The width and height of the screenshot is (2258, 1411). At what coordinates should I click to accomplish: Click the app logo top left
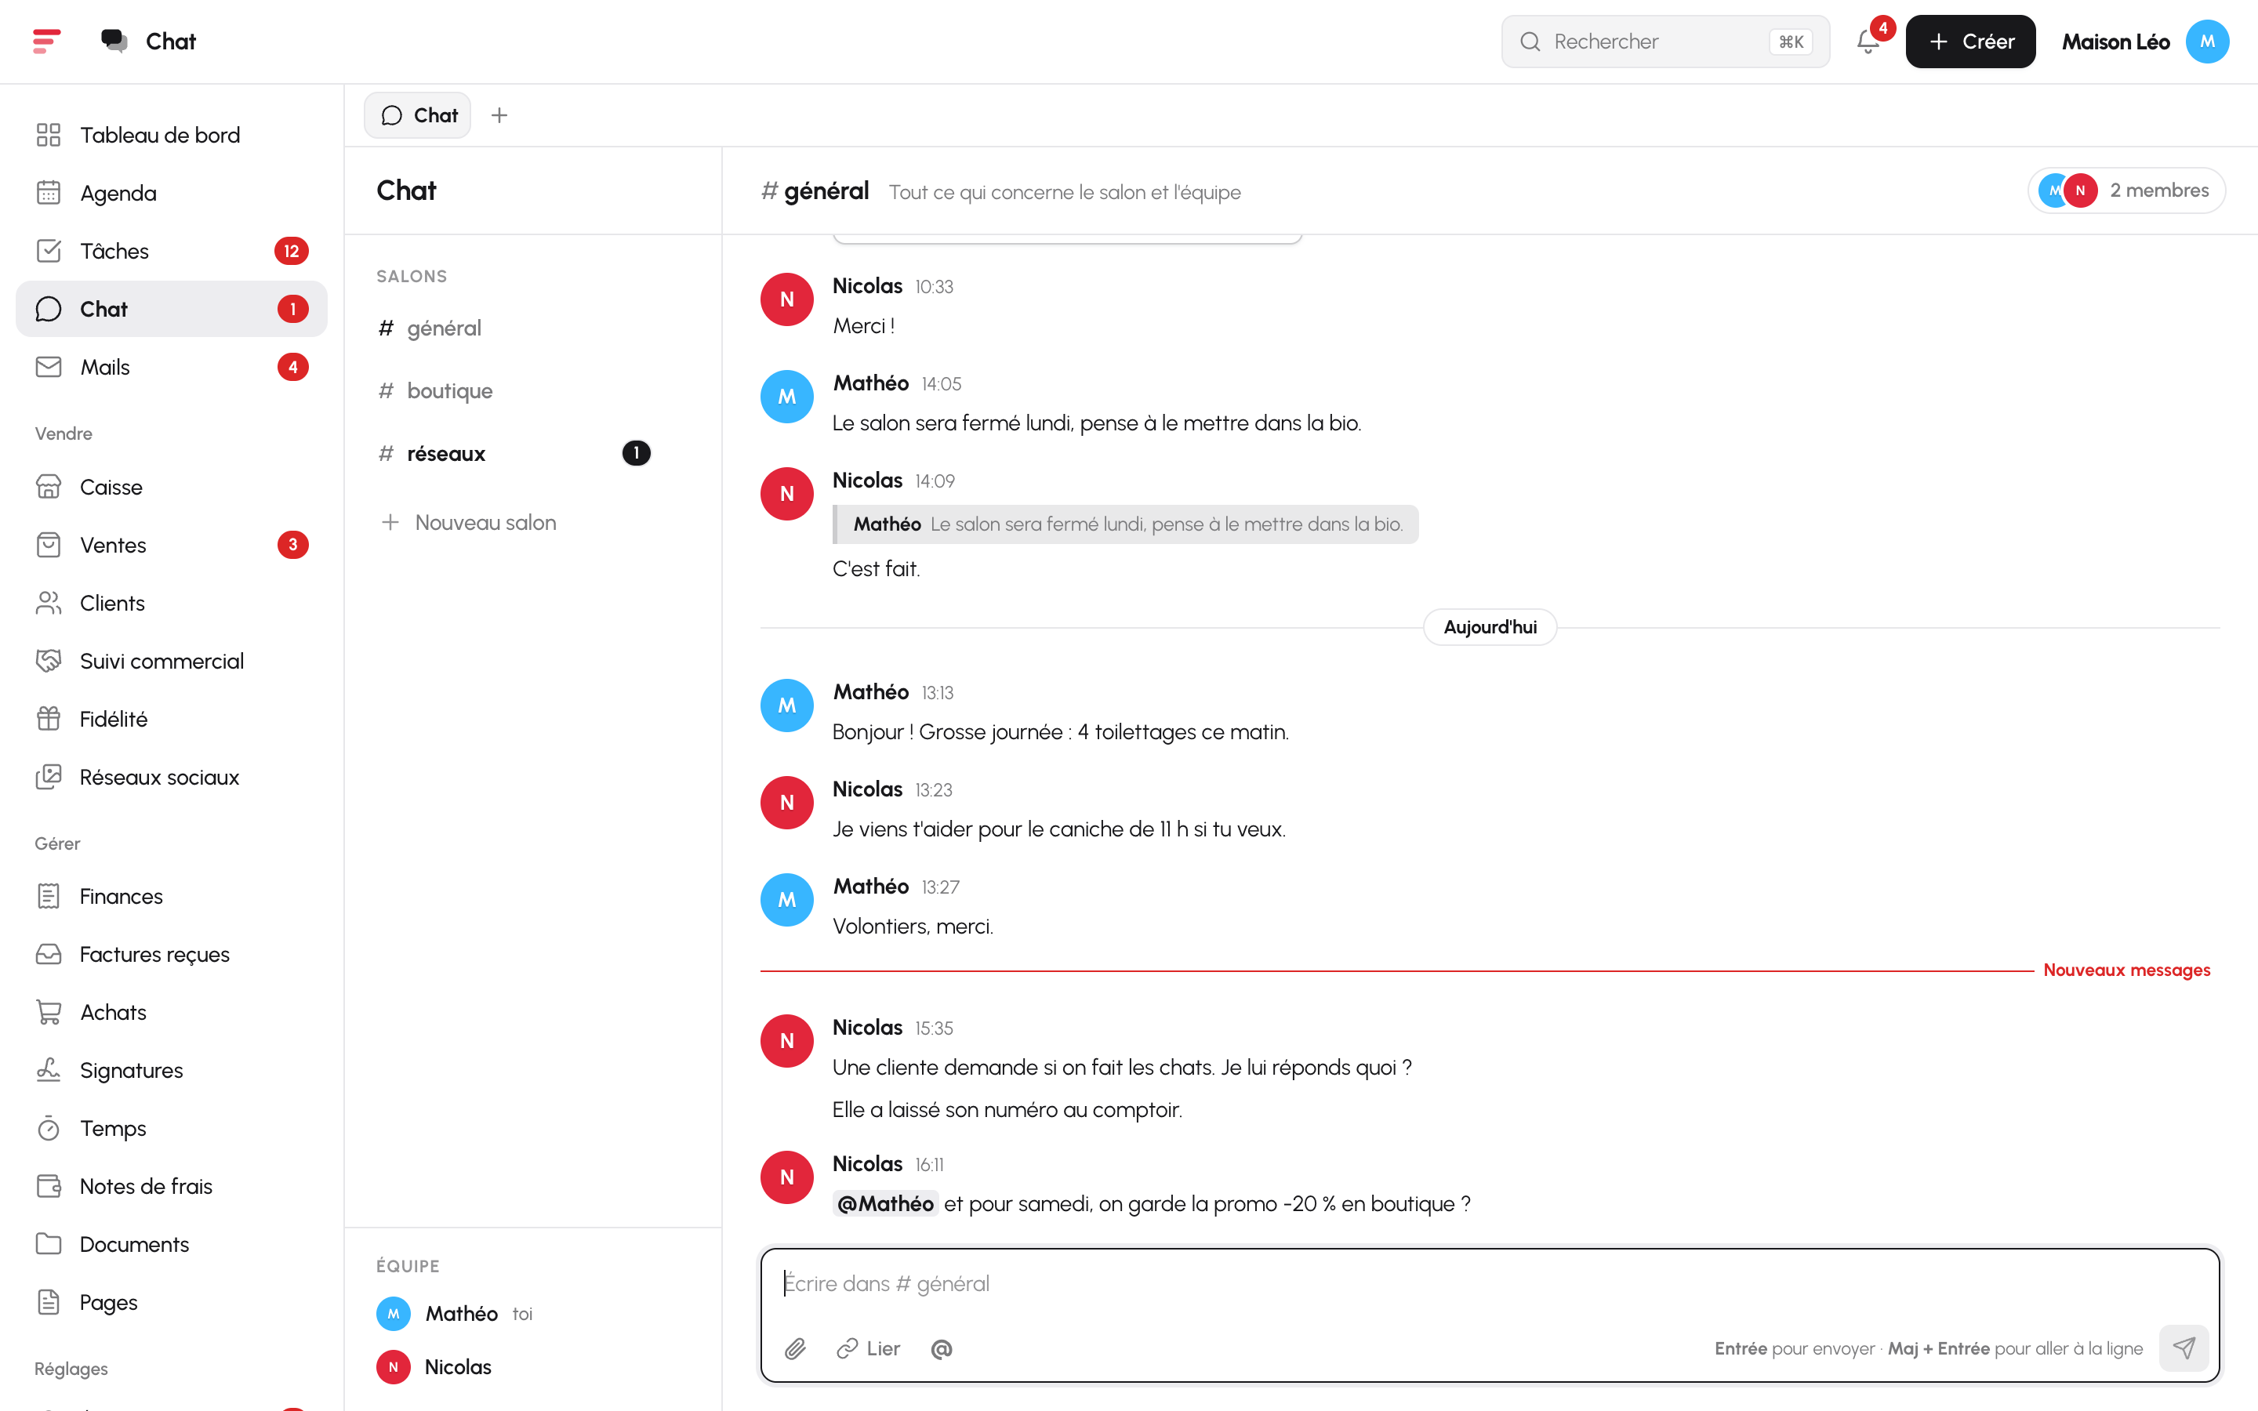47,41
